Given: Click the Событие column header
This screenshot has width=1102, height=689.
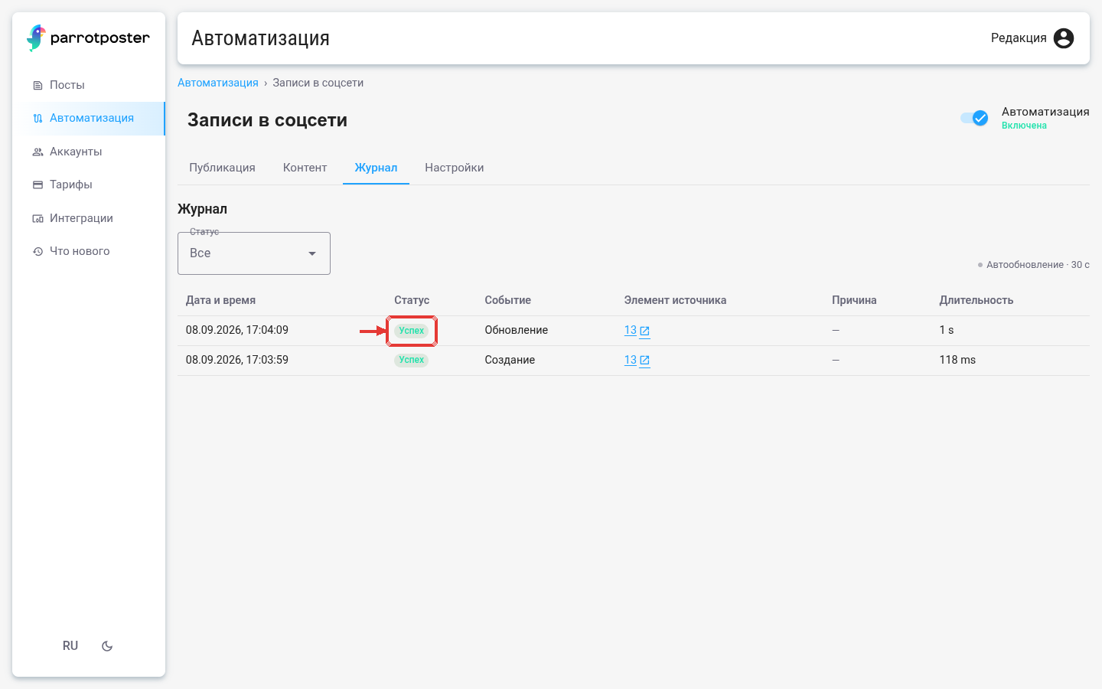Looking at the screenshot, I should pyautogui.click(x=507, y=300).
